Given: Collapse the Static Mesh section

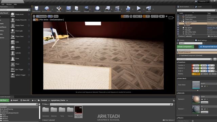Looking at the screenshot, I should click(177, 79).
